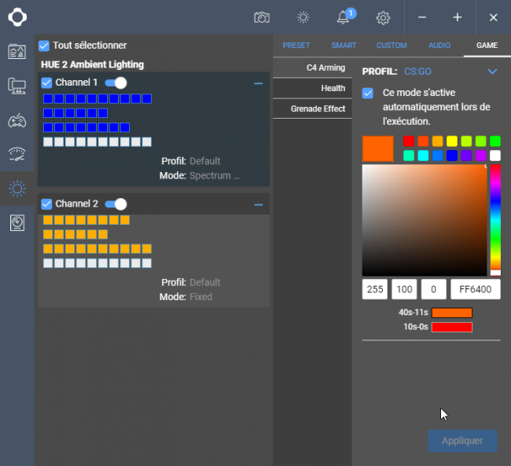Switch to the AUDIO tab
This screenshot has height=466, width=511.
point(439,46)
